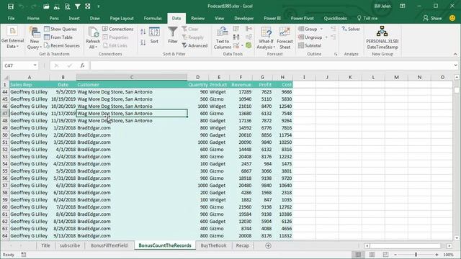Add a new sheet with plus button
The height and width of the screenshot is (259, 461).
(268, 245)
